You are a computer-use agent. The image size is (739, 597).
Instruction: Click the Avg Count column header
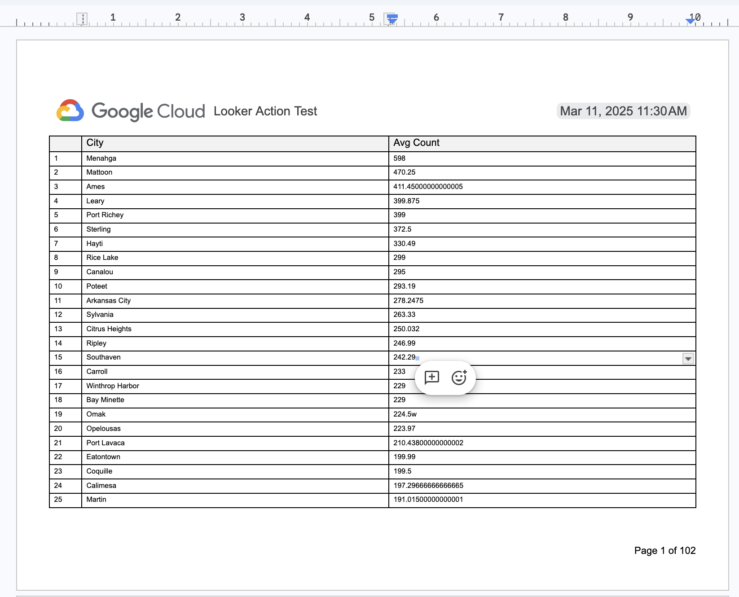(x=542, y=143)
